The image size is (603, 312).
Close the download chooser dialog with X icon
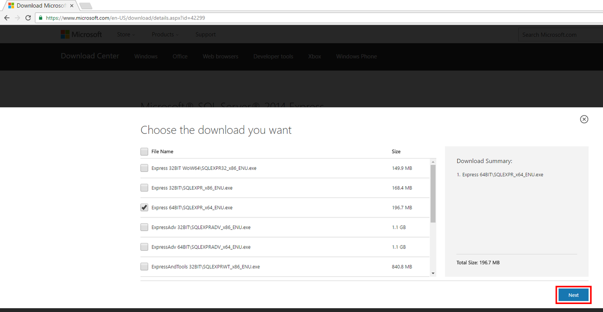pyautogui.click(x=584, y=119)
